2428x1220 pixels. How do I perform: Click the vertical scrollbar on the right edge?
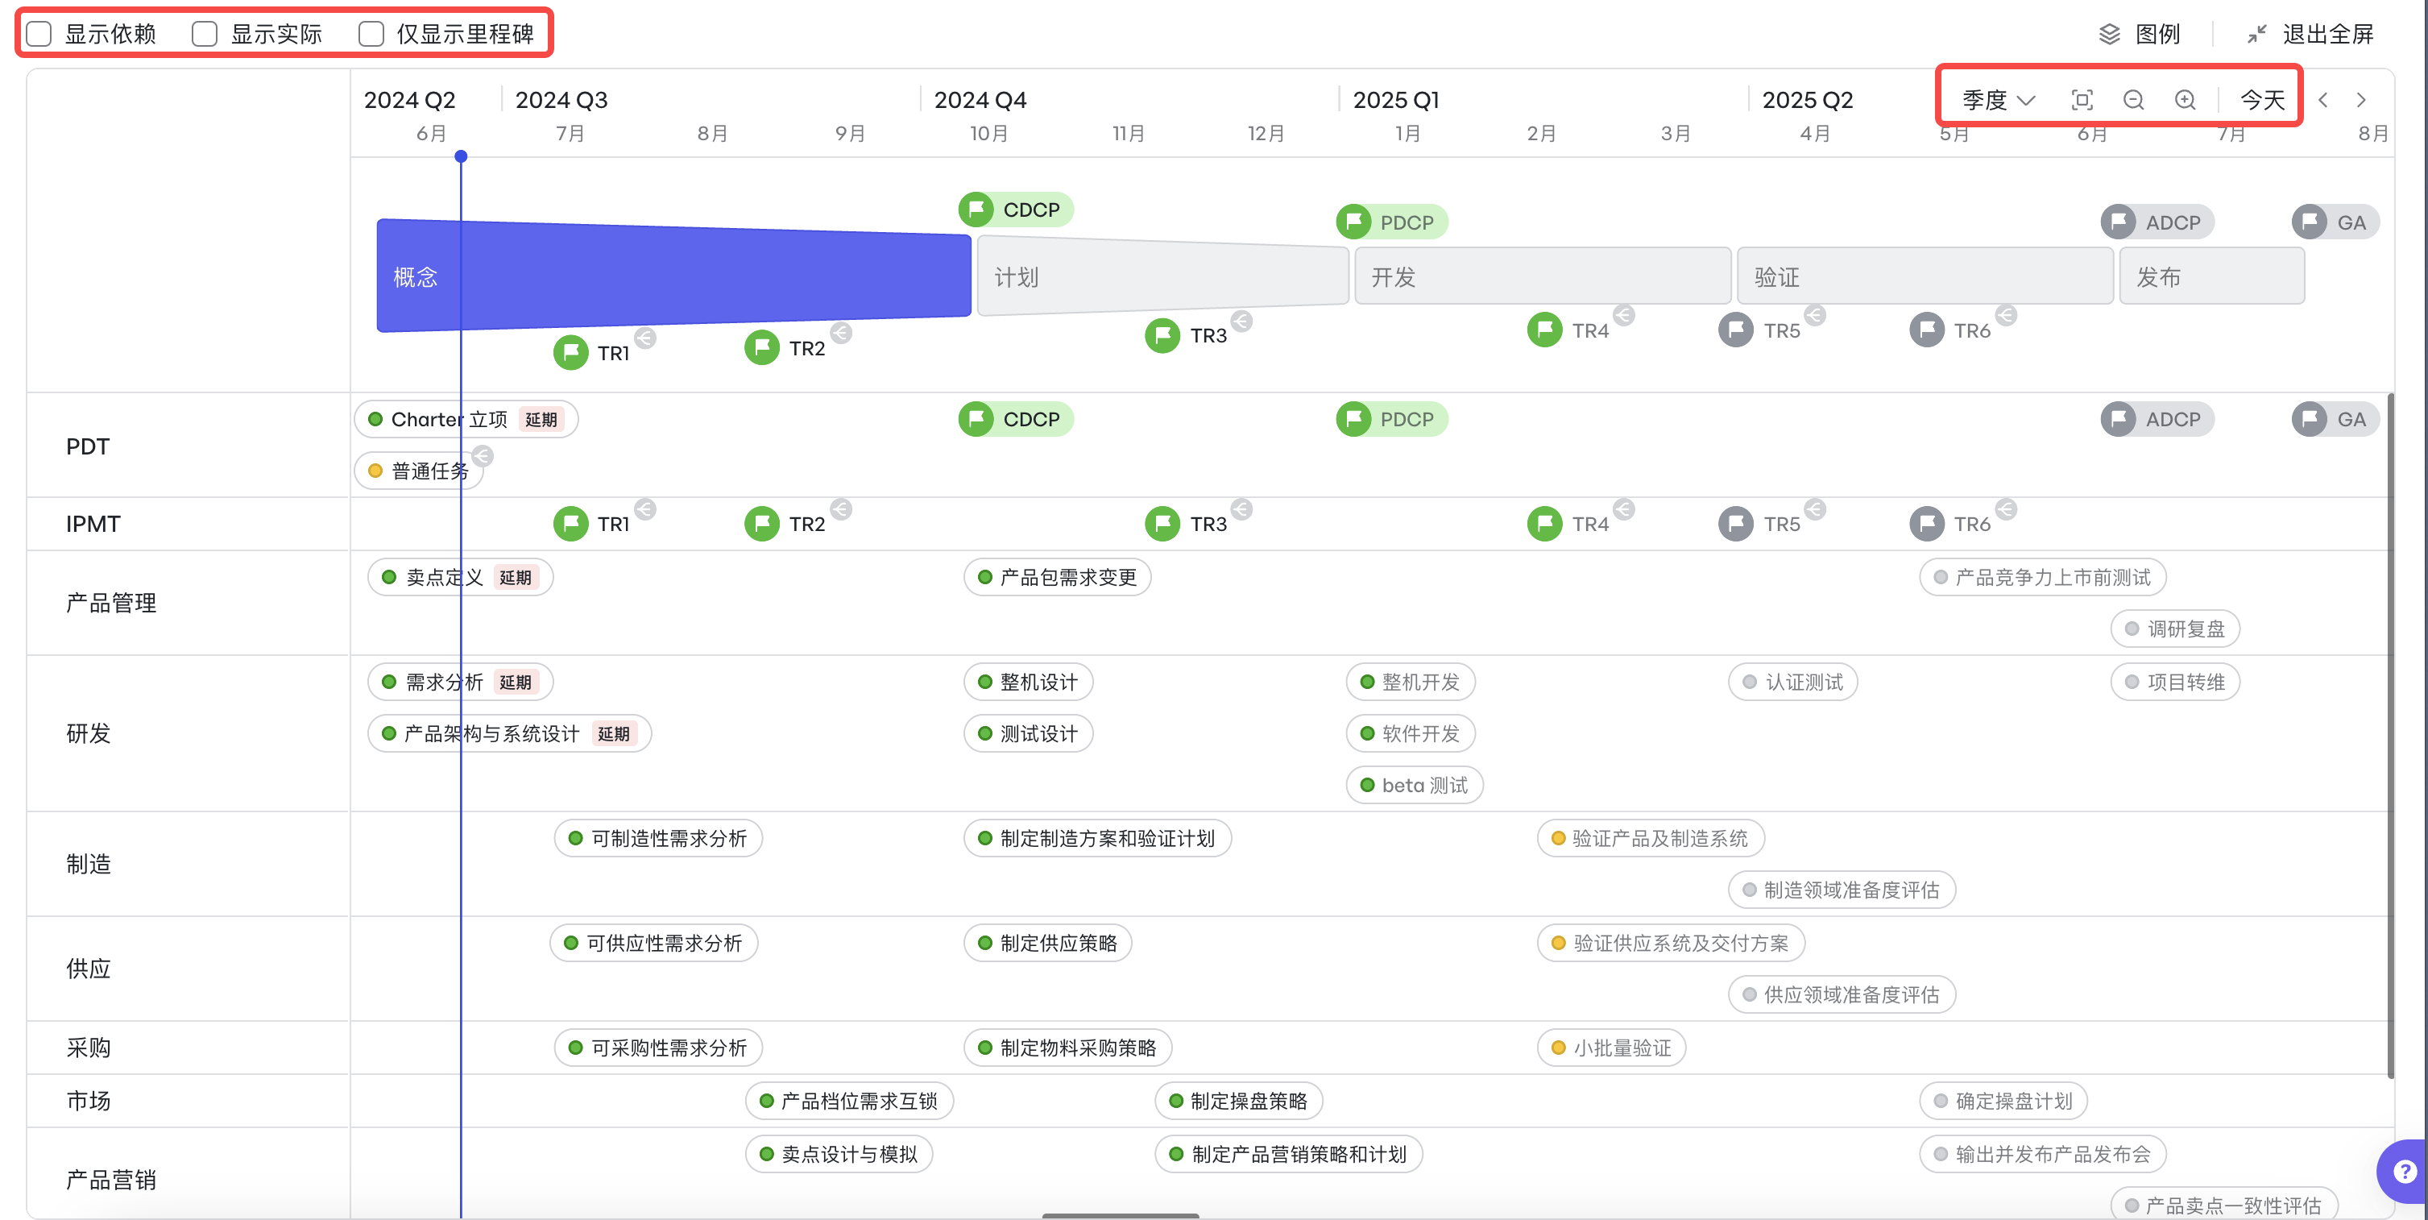[2390, 736]
